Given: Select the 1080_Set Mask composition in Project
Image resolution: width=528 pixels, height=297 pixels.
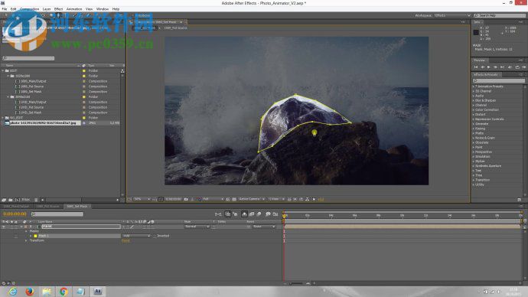Looking at the screenshot, I should coord(31,92).
